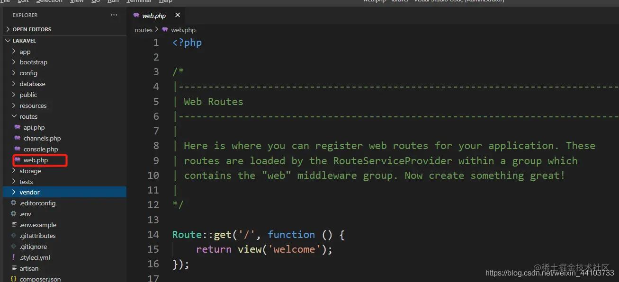
Task: Click the PHP icon in breadcrumb before web.php
Action: point(165,30)
